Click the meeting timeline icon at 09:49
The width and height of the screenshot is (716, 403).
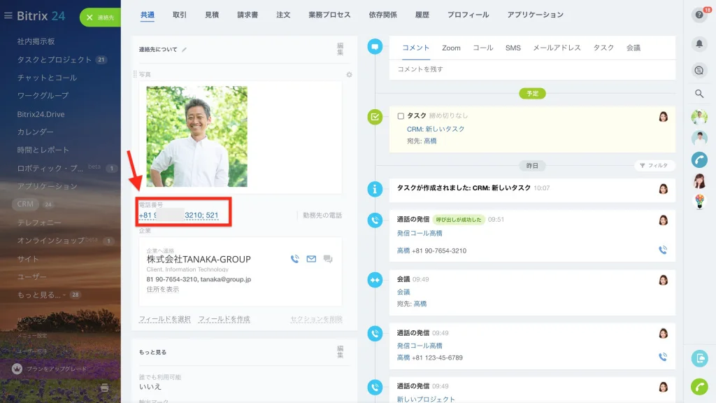(375, 280)
